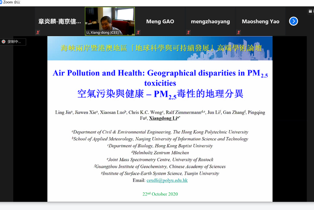Click the Zoom app icon in title bar
Image resolution: width=314 pixels, height=210 pixels.
pyautogui.click(x=2, y=2)
